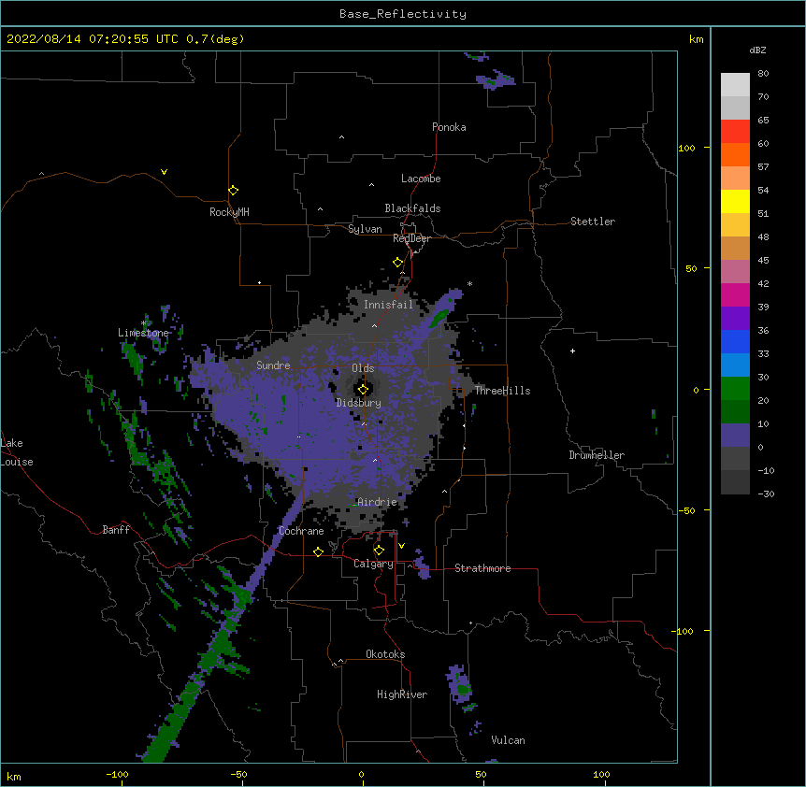806x787 pixels.
Task: Click the Base_Reflectivity title
Action: pos(403,14)
